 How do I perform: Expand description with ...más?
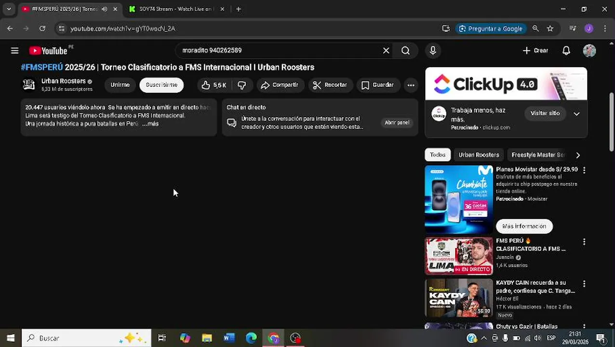click(x=150, y=123)
